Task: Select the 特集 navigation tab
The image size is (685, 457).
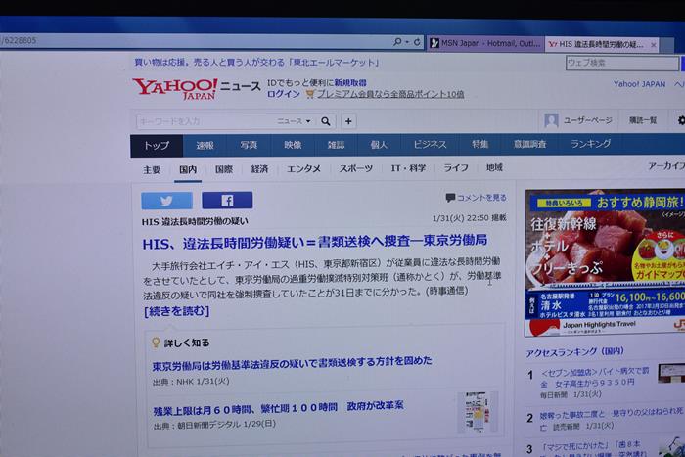Action: pyautogui.click(x=479, y=144)
